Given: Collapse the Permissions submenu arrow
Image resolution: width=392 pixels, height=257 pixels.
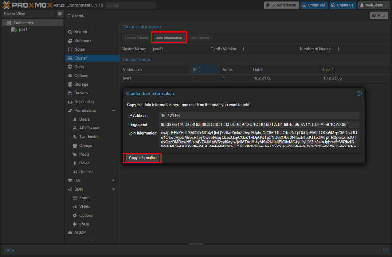Looking at the screenshot, I should [114, 111].
